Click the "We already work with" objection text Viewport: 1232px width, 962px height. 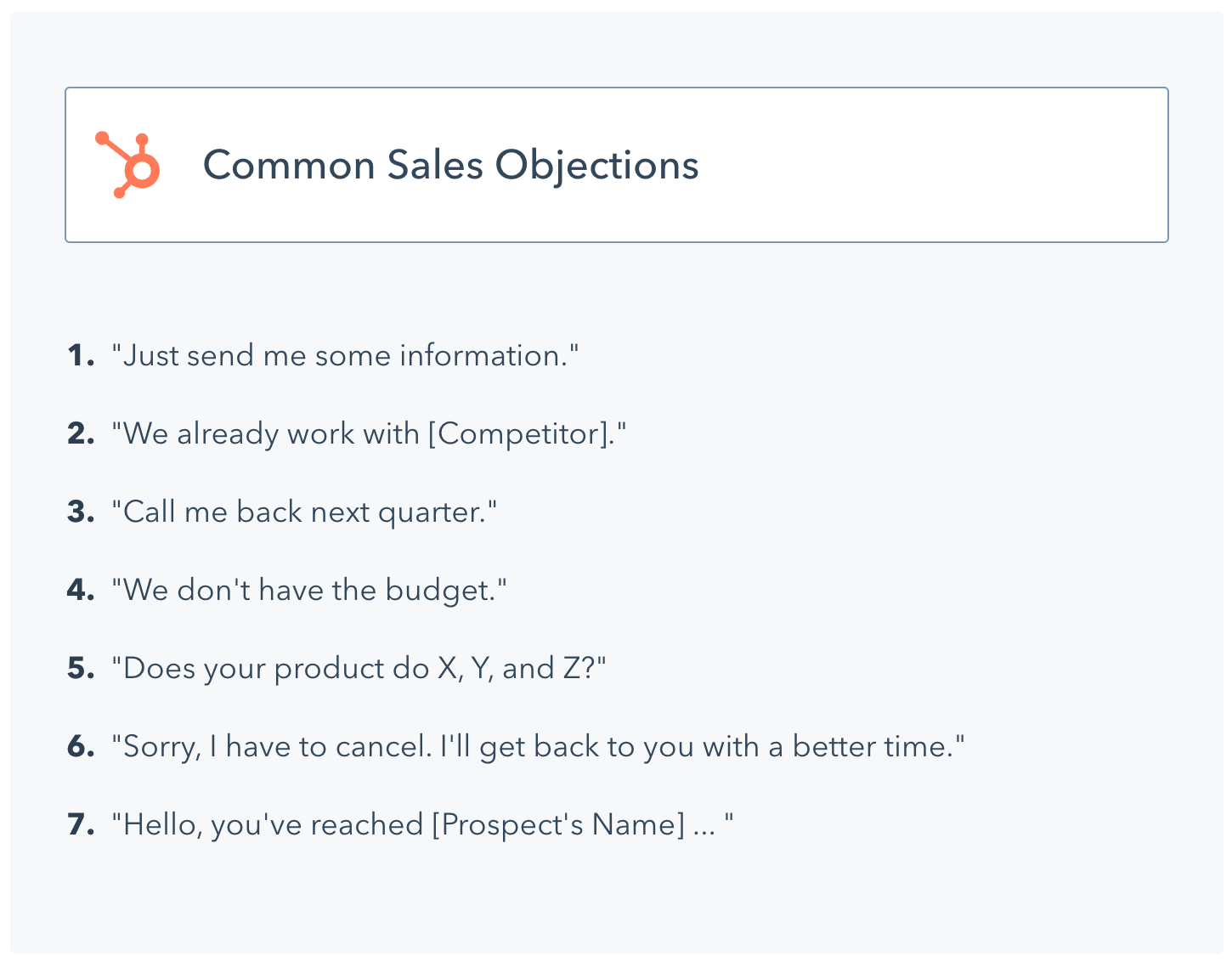click(x=272, y=433)
